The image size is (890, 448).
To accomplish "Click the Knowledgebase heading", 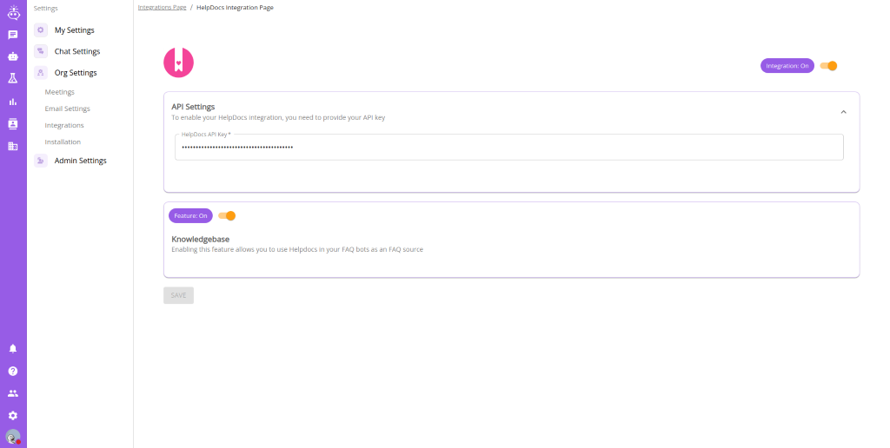I will pyautogui.click(x=201, y=240).
